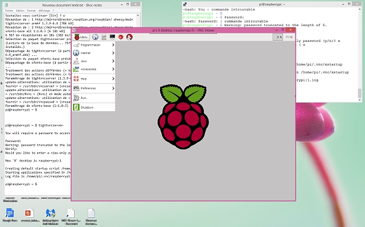Expand the arrow next to Jeux
The height and width of the screenshot is (227, 365).
click(x=113, y=61)
